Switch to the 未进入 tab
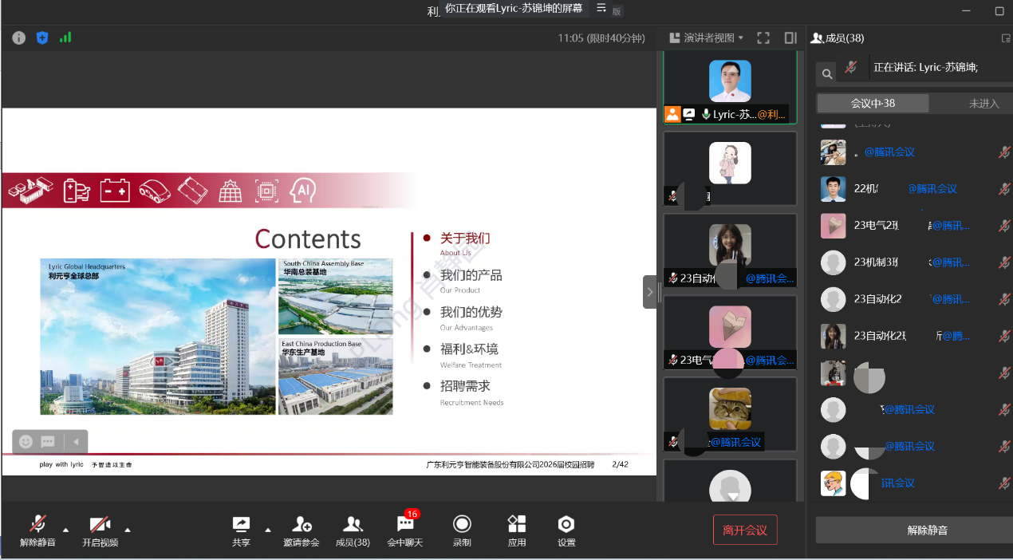This screenshot has height=560, width=1013. click(983, 104)
